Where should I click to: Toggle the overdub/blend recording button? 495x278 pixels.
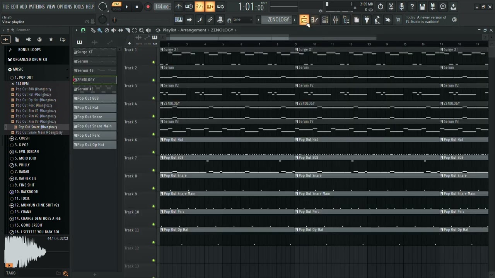(210, 7)
